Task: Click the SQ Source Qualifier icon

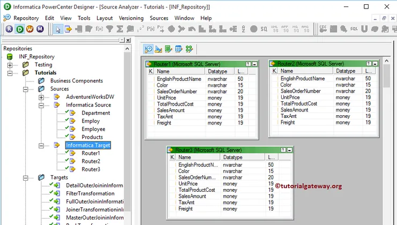Action: pyautogui.click(x=264, y=29)
